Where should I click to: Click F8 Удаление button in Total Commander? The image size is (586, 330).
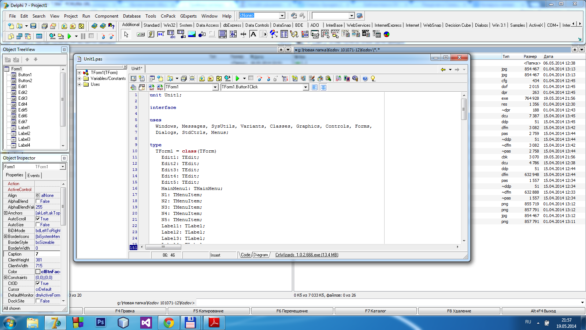tap(459, 311)
